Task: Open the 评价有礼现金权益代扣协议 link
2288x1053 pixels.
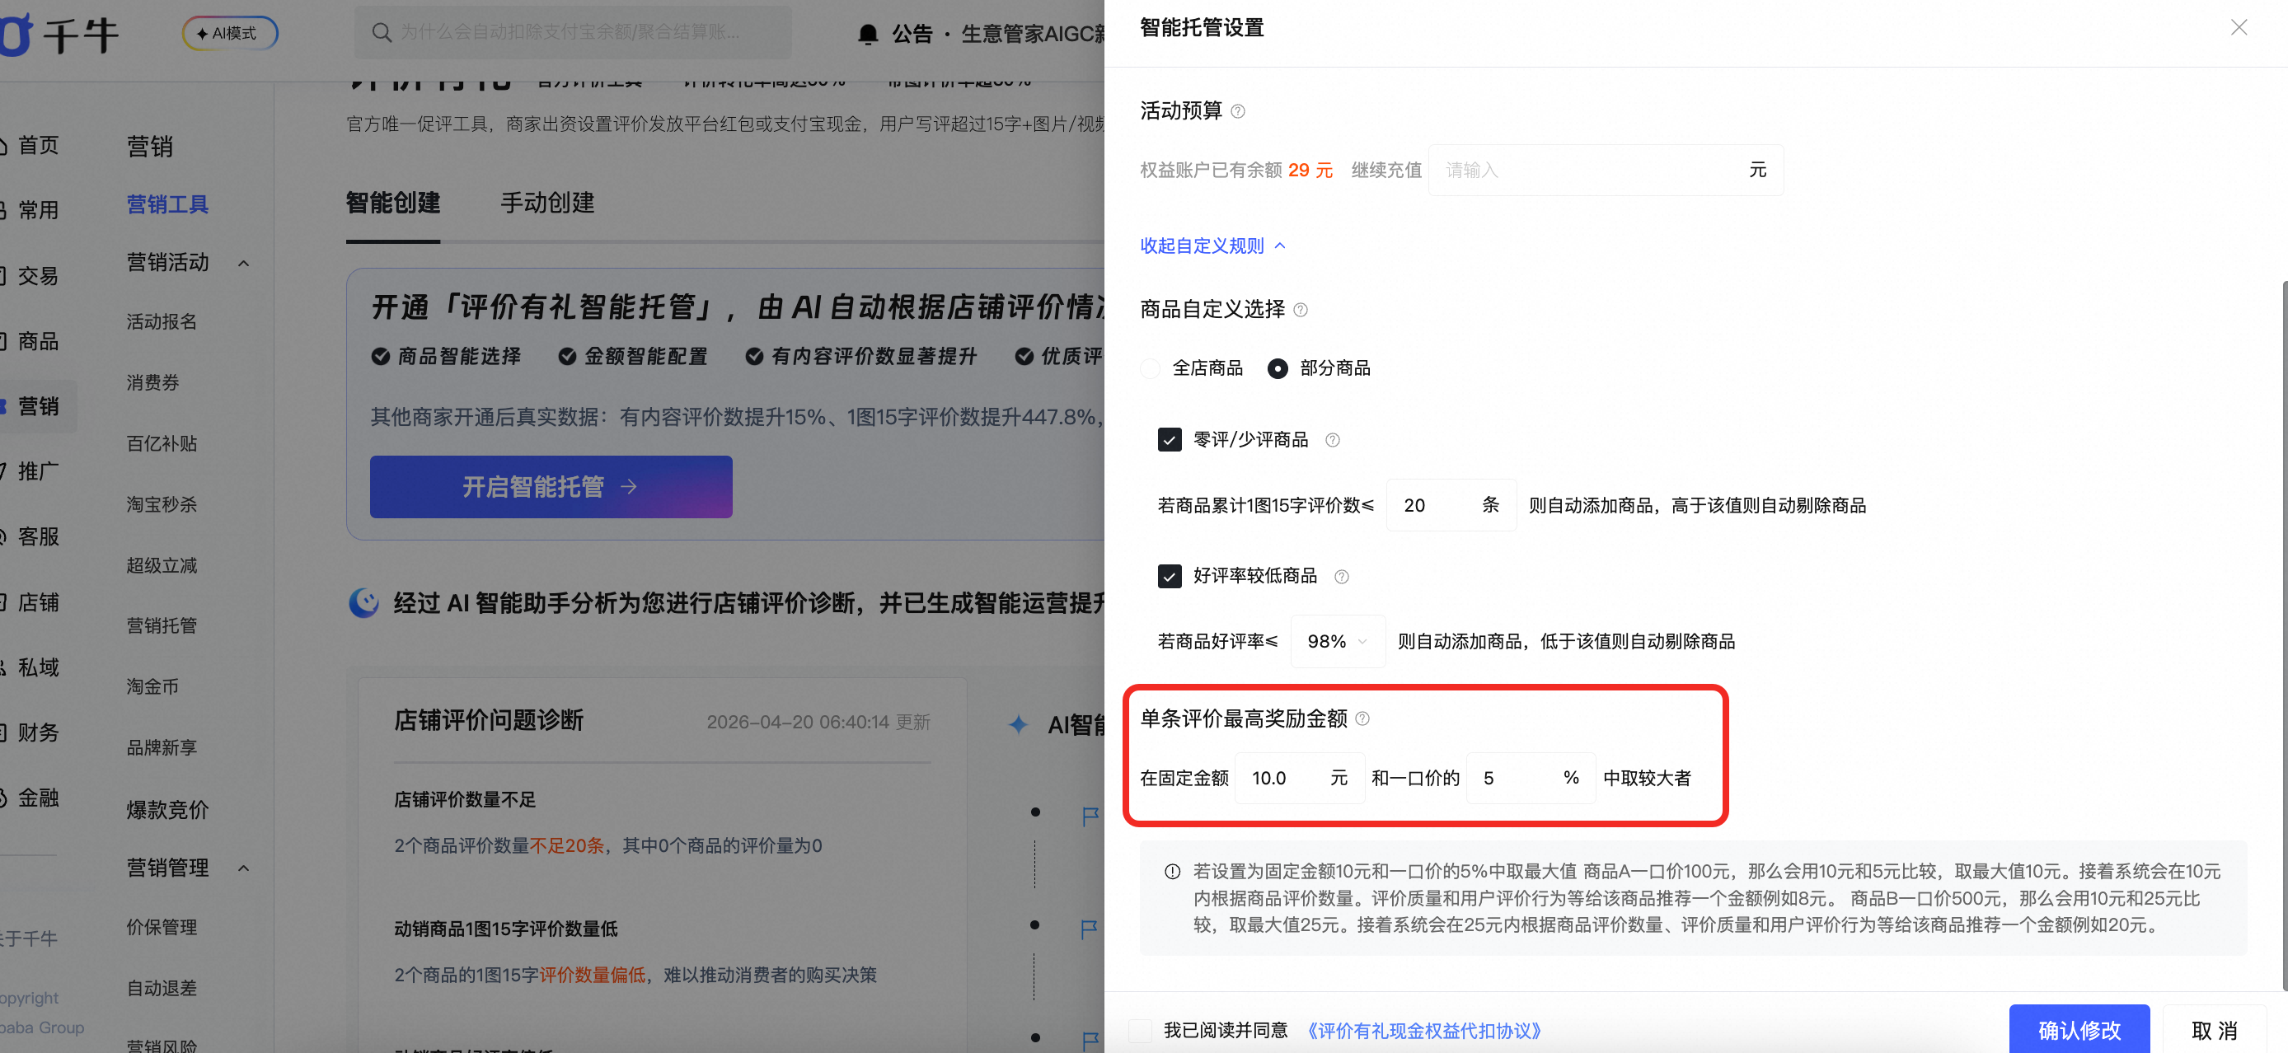Action: tap(1423, 1031)
